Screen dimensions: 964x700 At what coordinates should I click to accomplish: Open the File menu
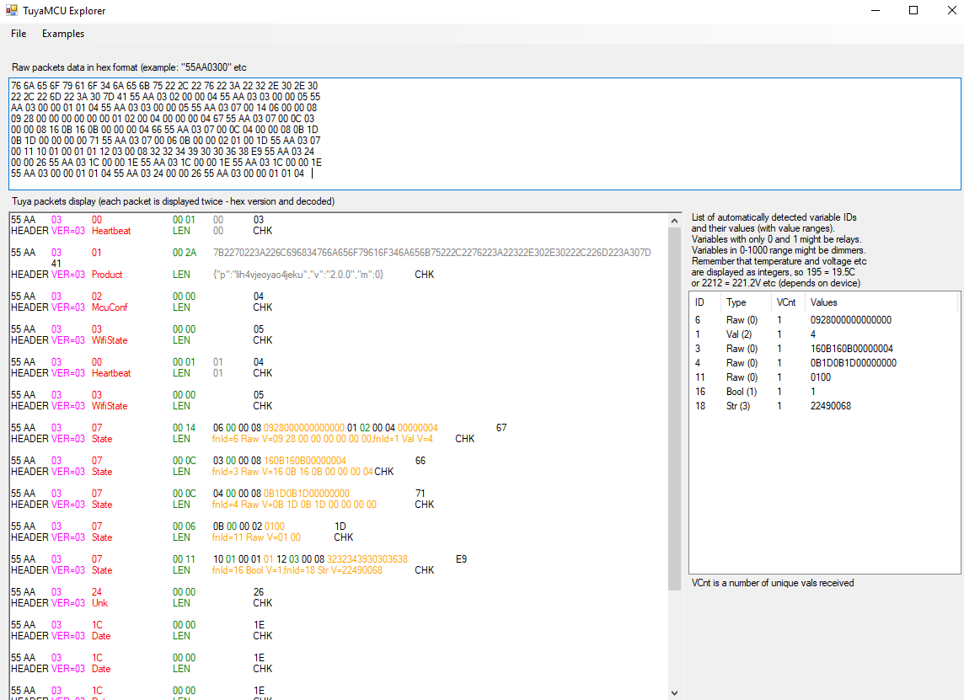point(19,34)
